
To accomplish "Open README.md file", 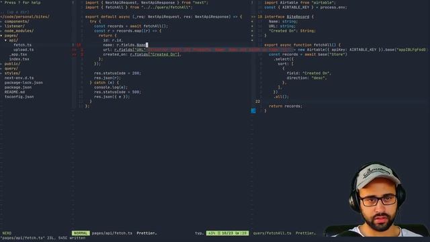I will pyautogui.click(x=15, y=92).
